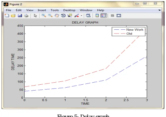Open the Desktop menu
The width and height of the screenshot is (166, 117).
[69, 10]
